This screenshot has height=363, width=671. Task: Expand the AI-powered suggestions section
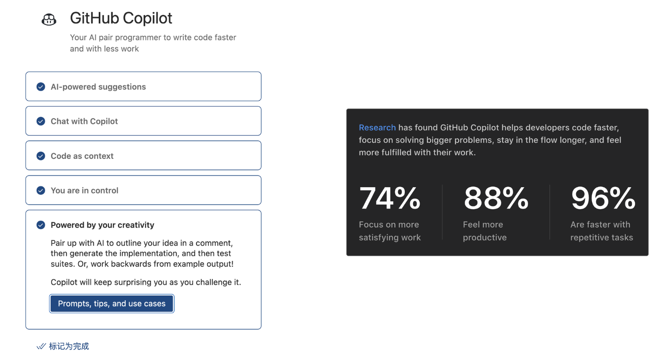pos(98,86)
